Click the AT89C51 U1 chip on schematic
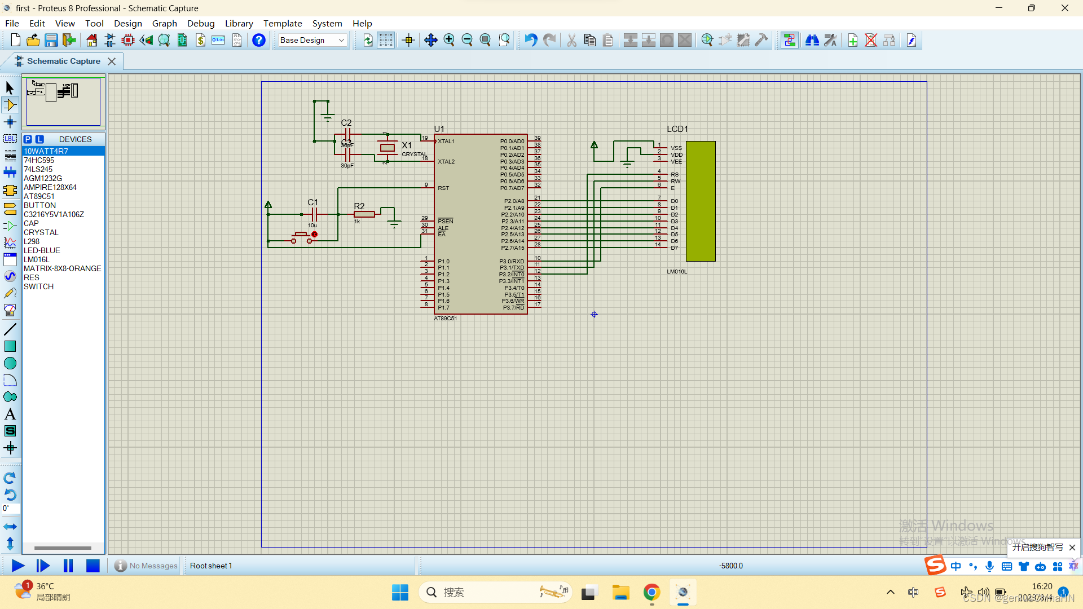Screen dimensions: 1083x609 (x=481, y=224)
